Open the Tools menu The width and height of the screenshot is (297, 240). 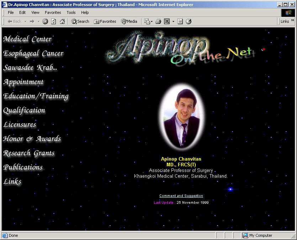coord(71,12)
